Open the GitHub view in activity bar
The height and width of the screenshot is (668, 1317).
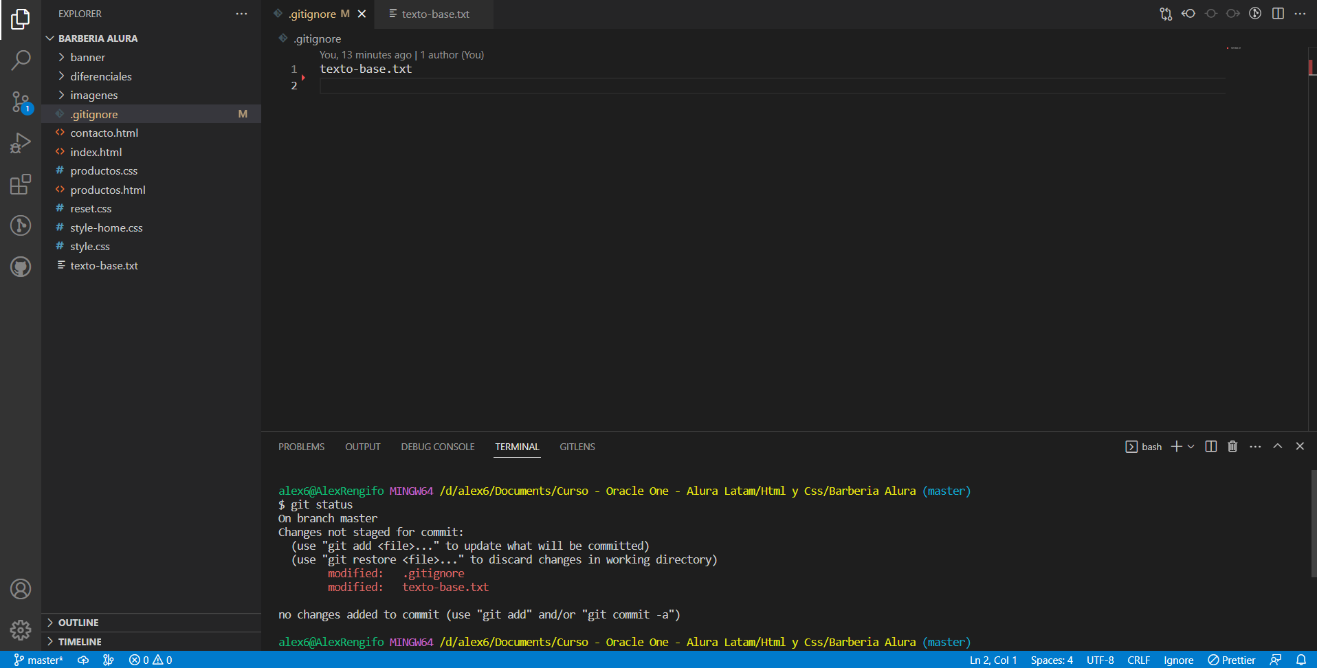(x=21, y=267)
